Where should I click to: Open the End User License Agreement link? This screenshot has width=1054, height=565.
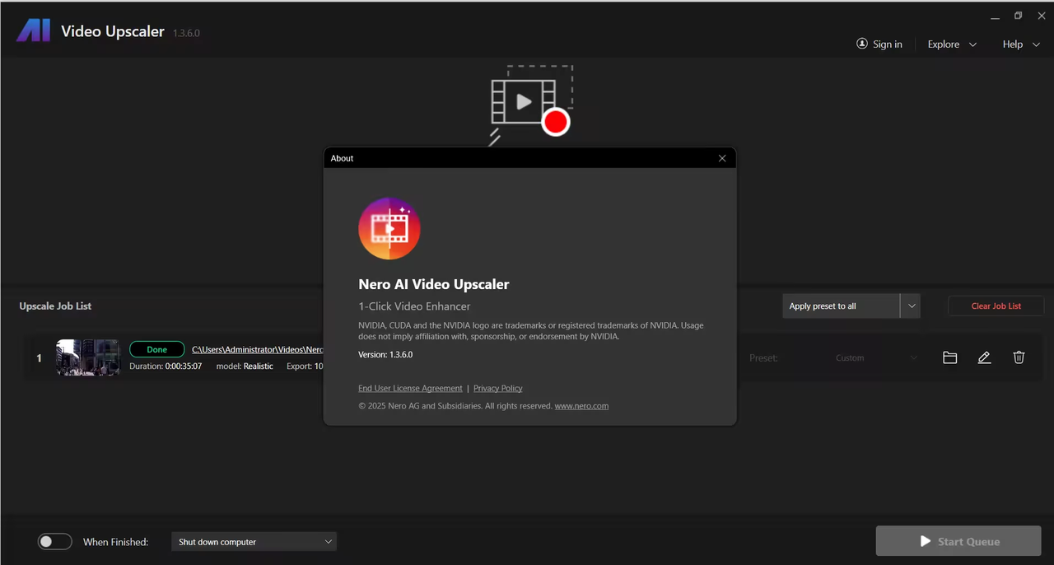tap(410, 388)
